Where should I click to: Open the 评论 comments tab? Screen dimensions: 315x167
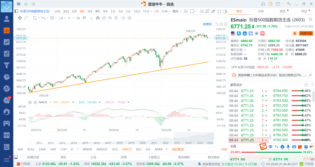304,11
